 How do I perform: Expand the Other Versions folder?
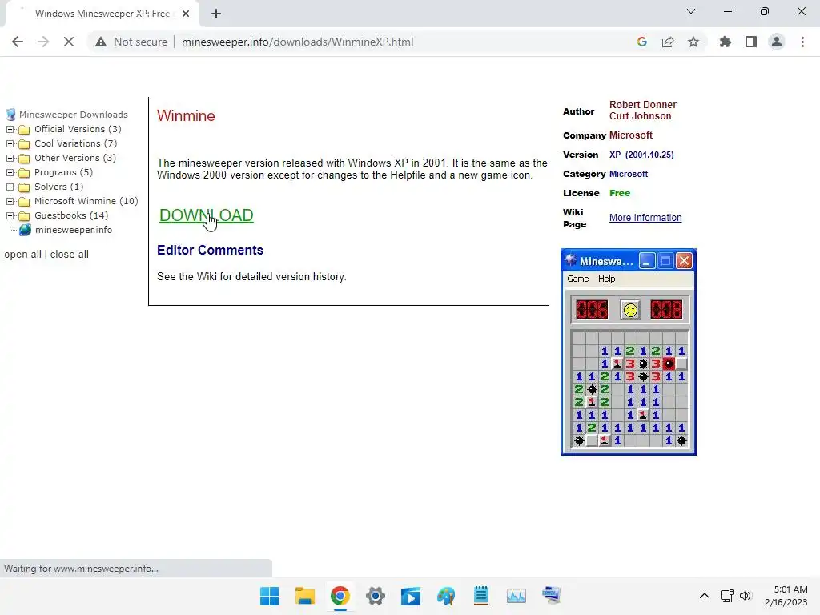[x=10, y=158]
